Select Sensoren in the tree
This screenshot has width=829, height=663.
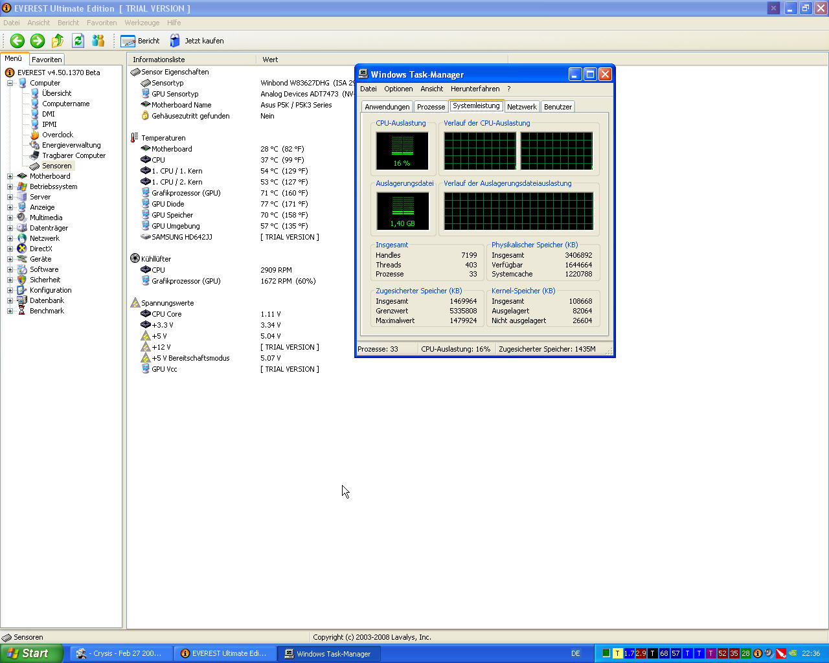click(56, 166)
